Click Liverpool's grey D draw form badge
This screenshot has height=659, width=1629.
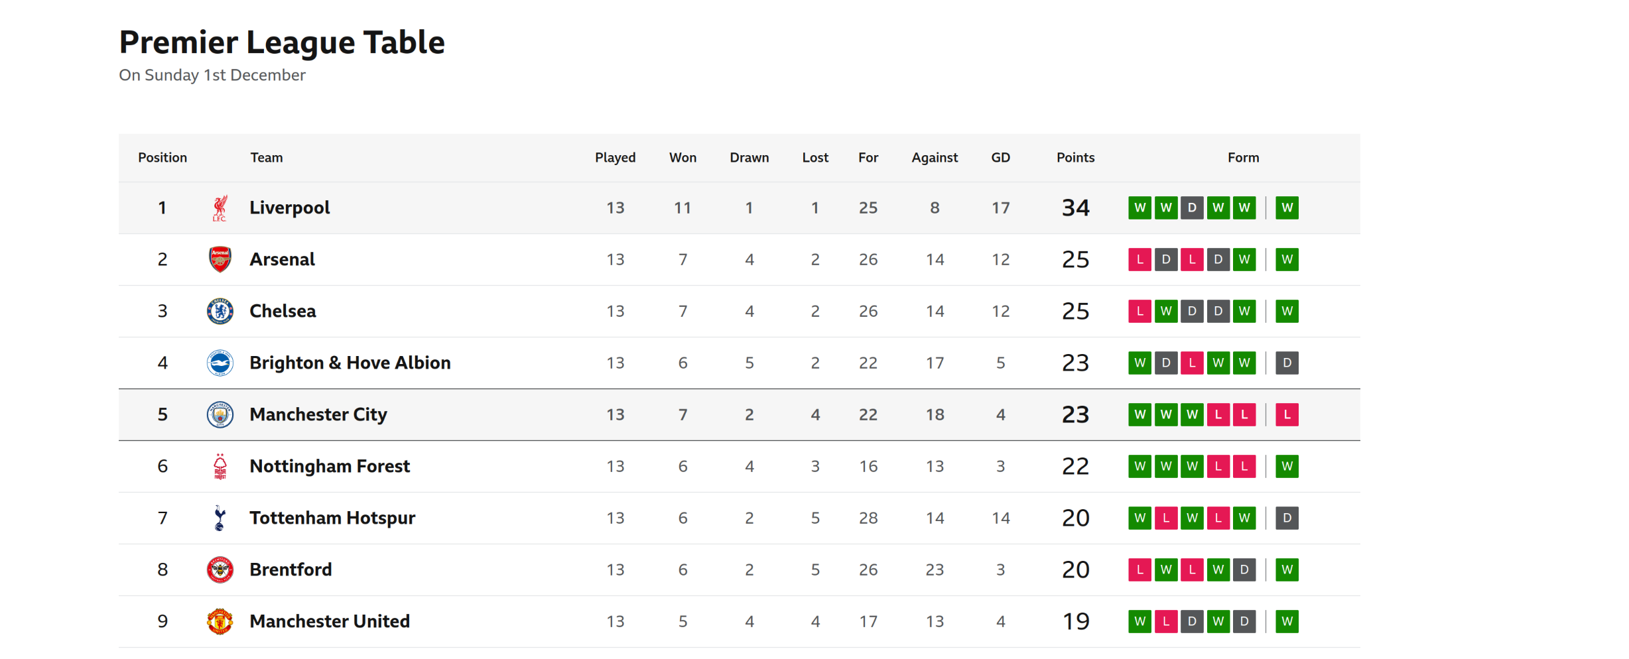click(x=1192, y=208)
